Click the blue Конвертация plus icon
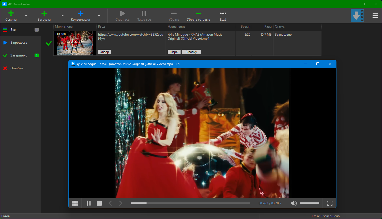Screen dimensions: 382x219 (80, 14)
